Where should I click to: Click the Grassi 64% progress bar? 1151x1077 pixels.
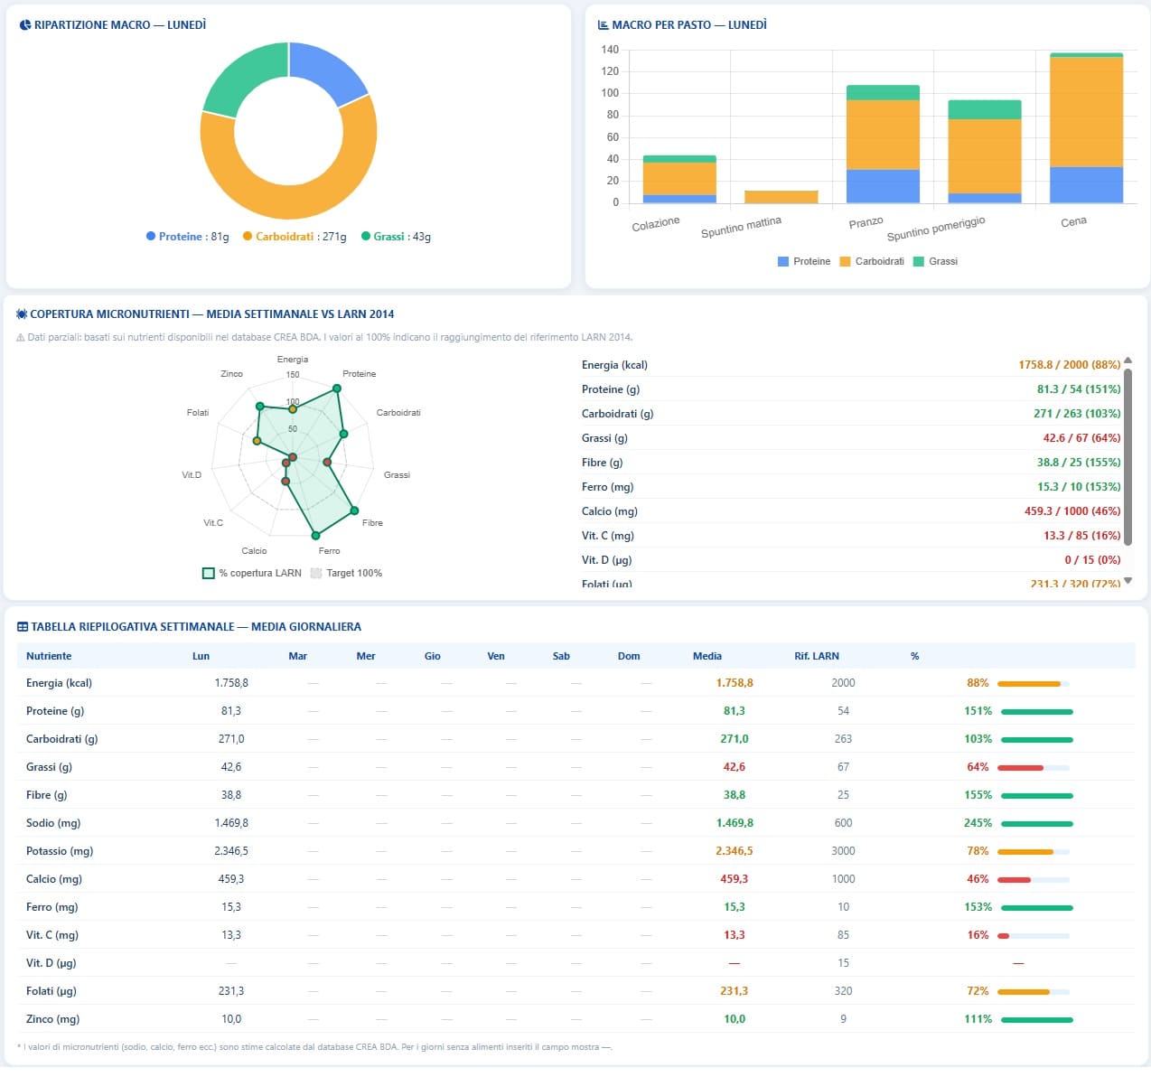(1034, 768)
